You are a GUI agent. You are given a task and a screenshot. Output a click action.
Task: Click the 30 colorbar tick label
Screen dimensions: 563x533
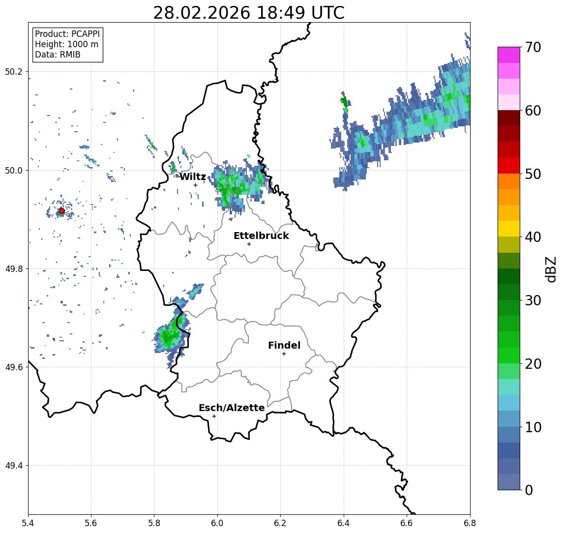tap(533, 300)
